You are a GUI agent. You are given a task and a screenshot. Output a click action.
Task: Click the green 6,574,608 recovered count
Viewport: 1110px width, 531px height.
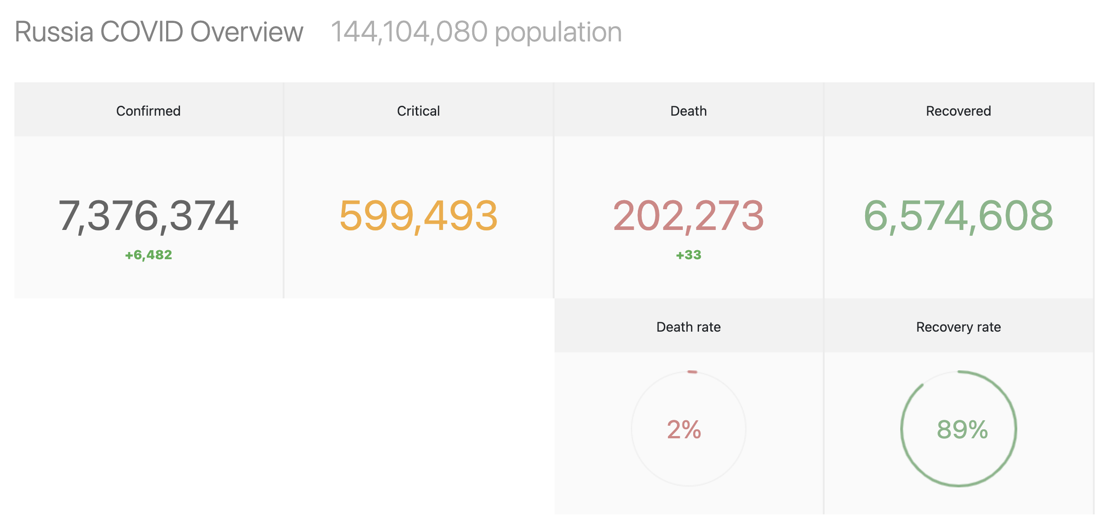click(958, 216)
